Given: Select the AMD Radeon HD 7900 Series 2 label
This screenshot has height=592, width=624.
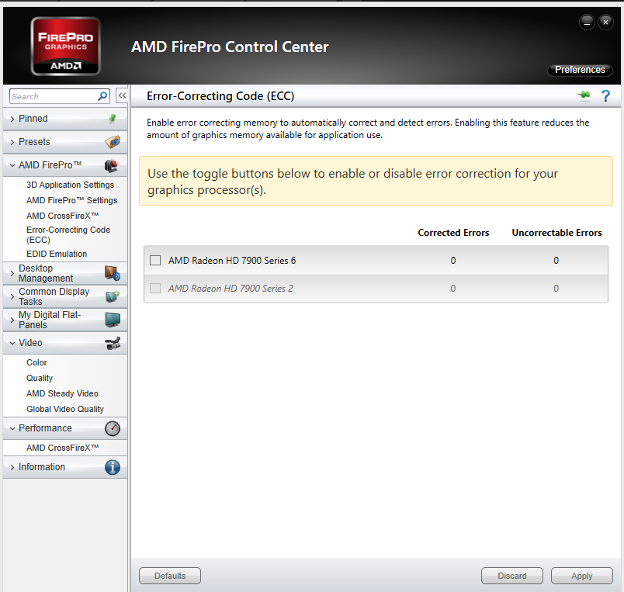Looking at the screenshot, I should 231,289.
